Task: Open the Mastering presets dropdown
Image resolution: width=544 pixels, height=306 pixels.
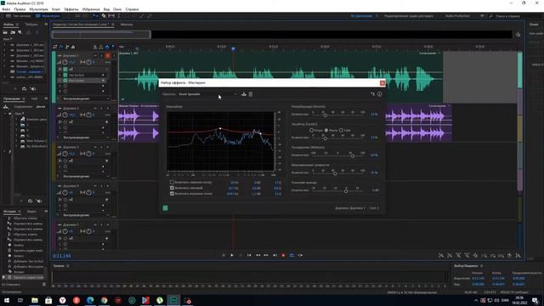Action: (x=207, y=94)
